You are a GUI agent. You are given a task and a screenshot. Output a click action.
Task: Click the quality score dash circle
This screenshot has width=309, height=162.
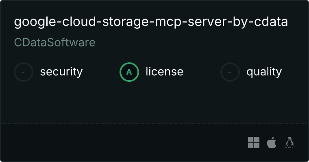(230, 72)
